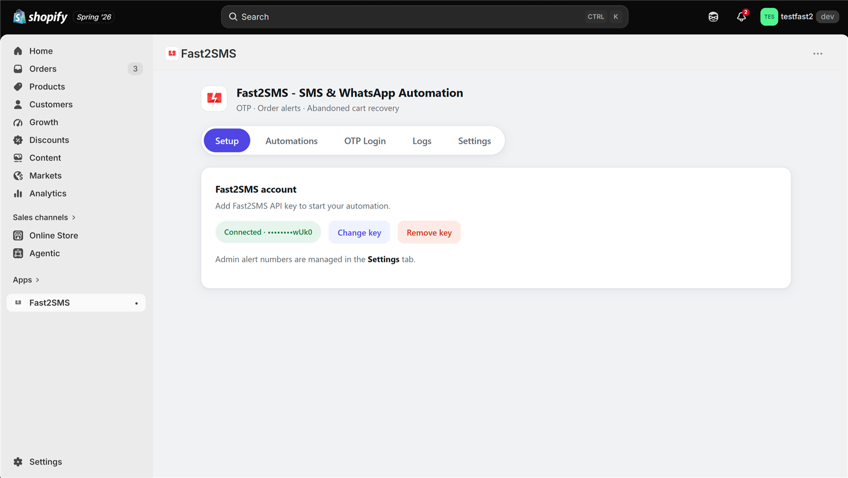848x478 pixels.
Task: Open Orders via its inbox icon
Action: click(18, 69)
